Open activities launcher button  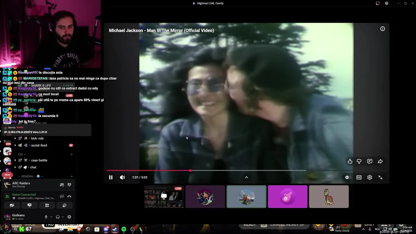click(x=47, y=205)
